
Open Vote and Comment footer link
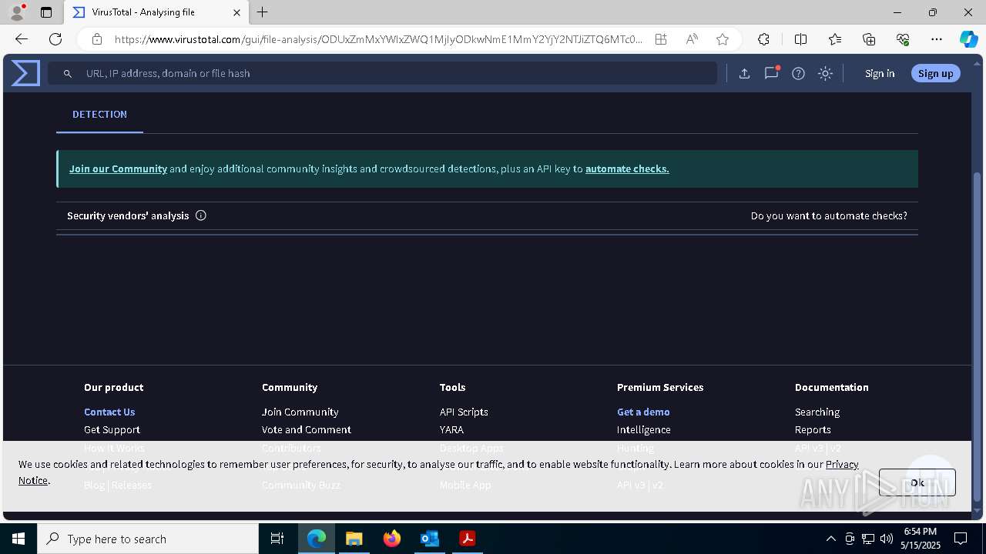(306, 429)
